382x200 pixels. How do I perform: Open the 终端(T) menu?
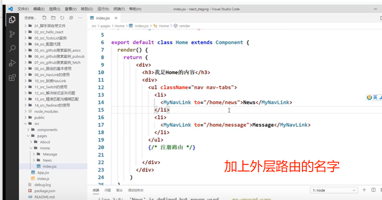point(119,9)
